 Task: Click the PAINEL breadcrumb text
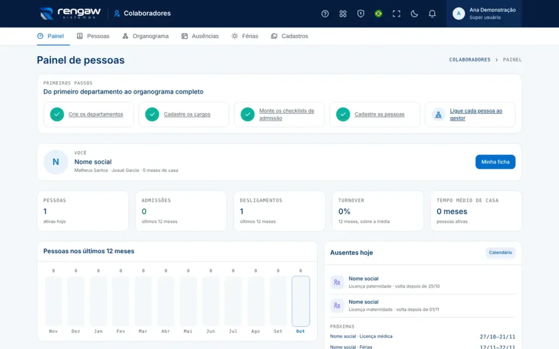(512, 59)
